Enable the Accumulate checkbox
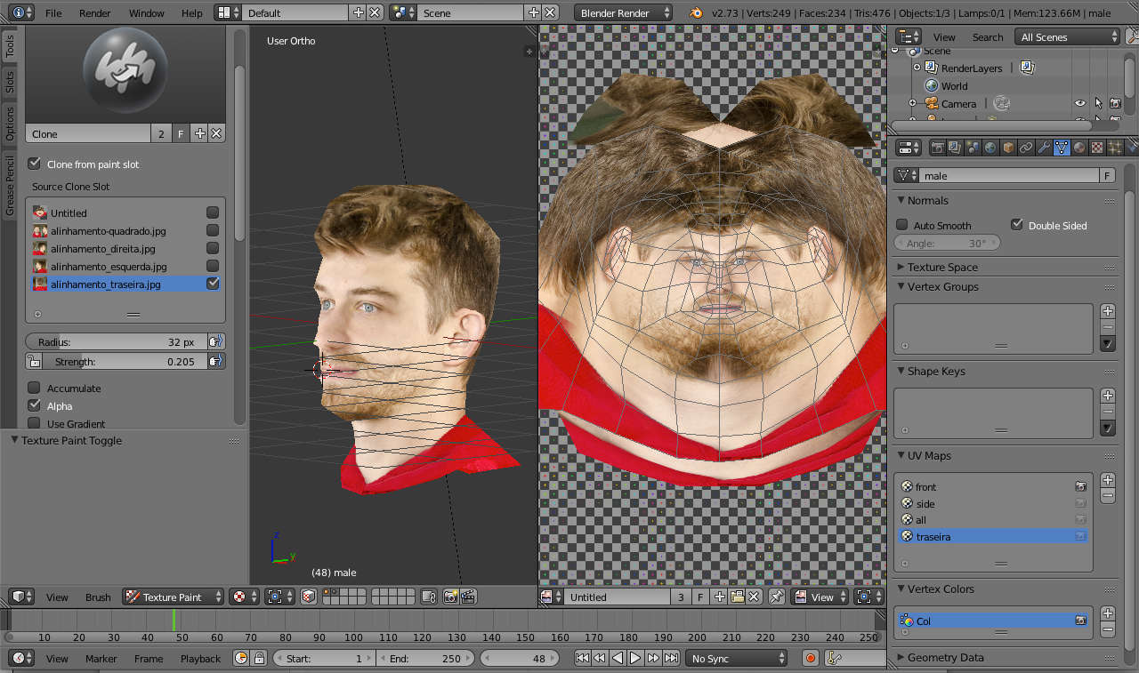The height and width of the screenshot is (673, 1139). pyautogui.click(x=34, y=388)
